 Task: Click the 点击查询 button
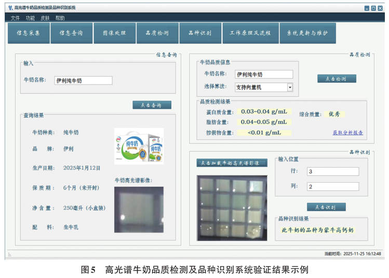pos(152,105)
